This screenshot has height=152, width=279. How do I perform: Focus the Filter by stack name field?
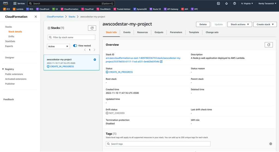pos(72,37)
